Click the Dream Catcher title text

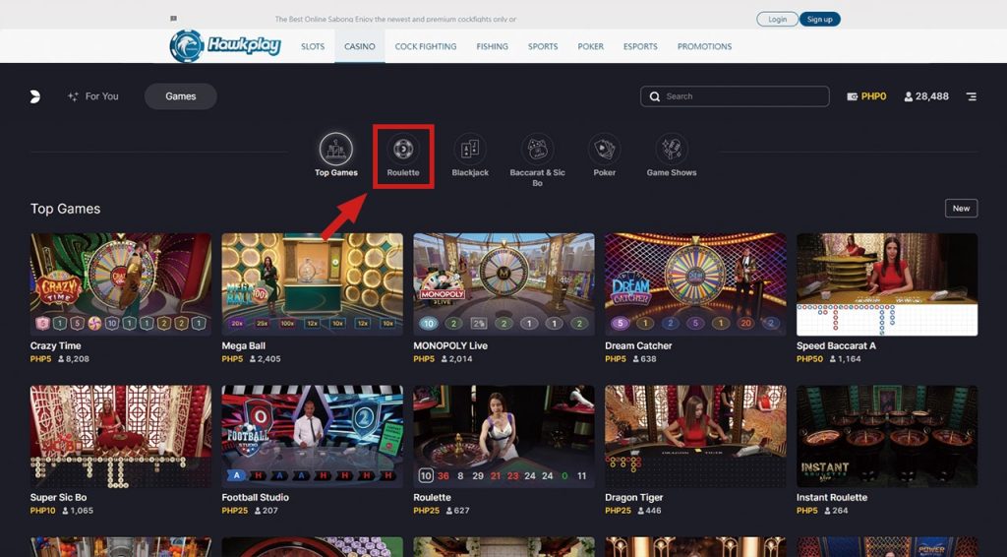(638, 345)
